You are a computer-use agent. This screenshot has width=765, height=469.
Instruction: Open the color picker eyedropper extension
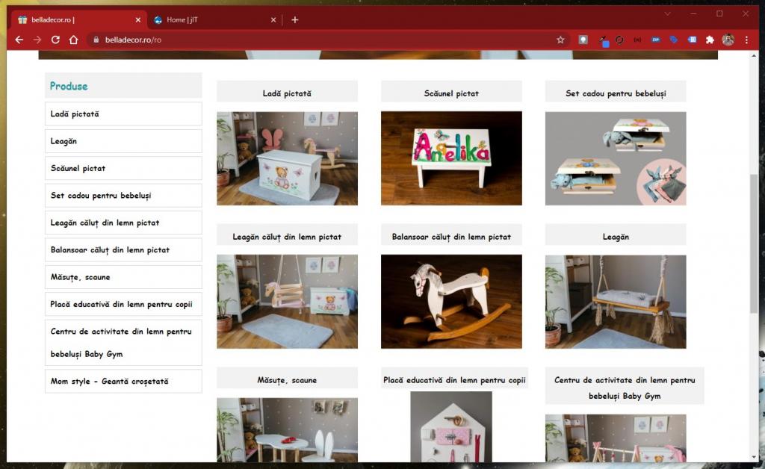click(602, 40)
